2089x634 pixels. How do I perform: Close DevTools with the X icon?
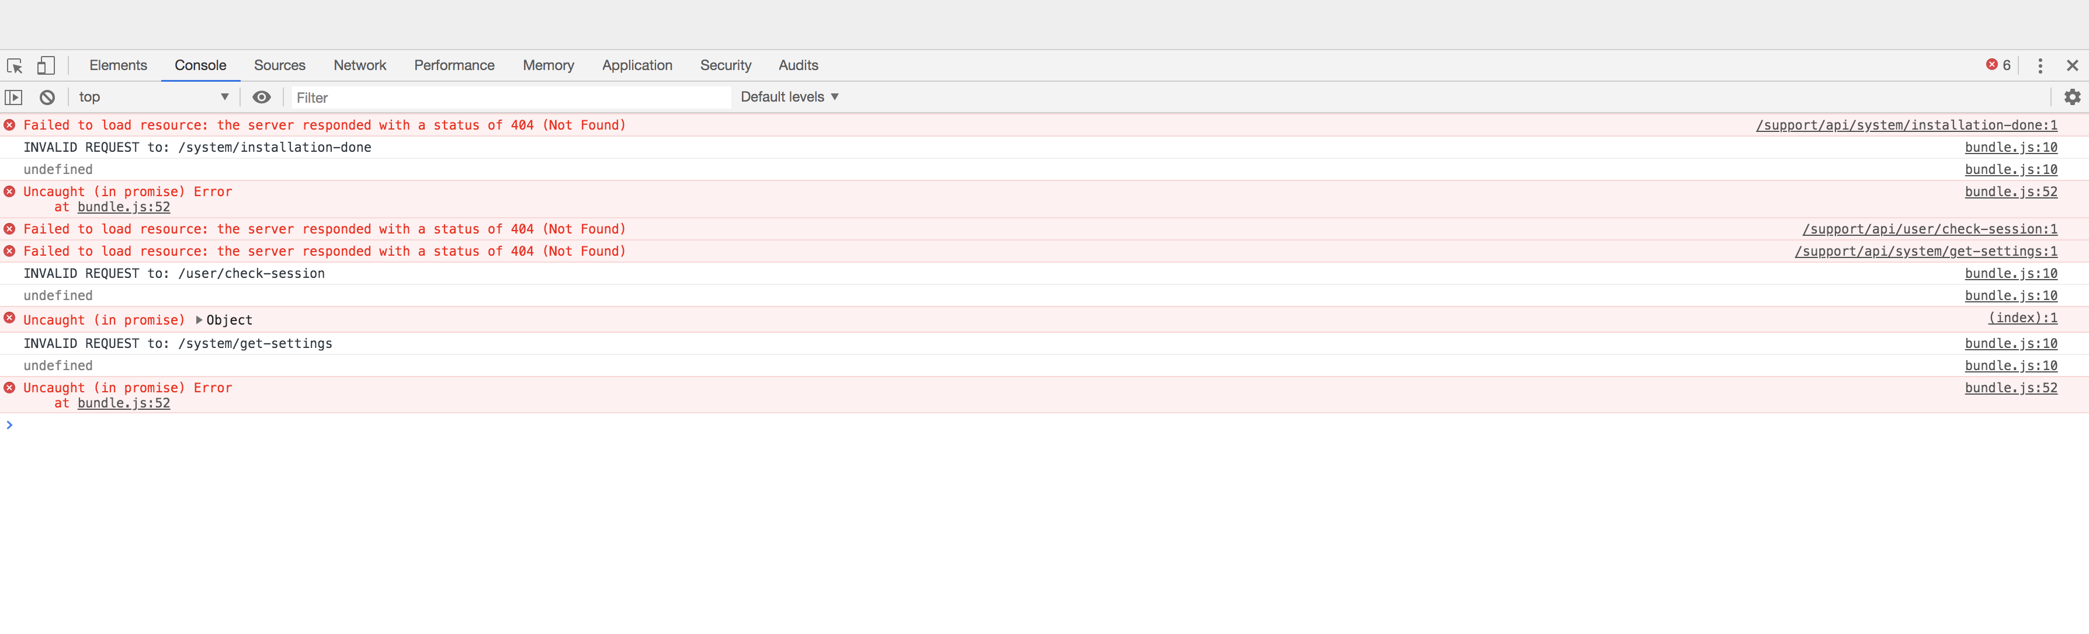pyautogui.click(x=2072, y=65)
